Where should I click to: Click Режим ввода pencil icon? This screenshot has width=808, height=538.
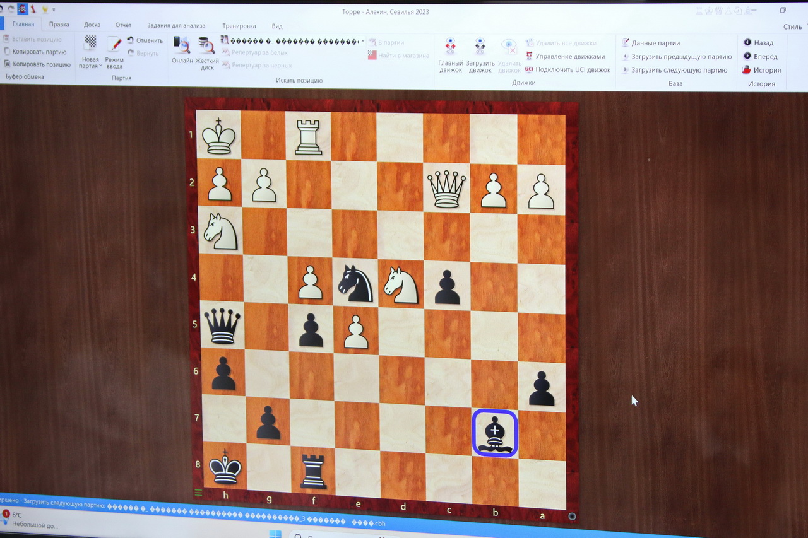click(x=114, y=45)
